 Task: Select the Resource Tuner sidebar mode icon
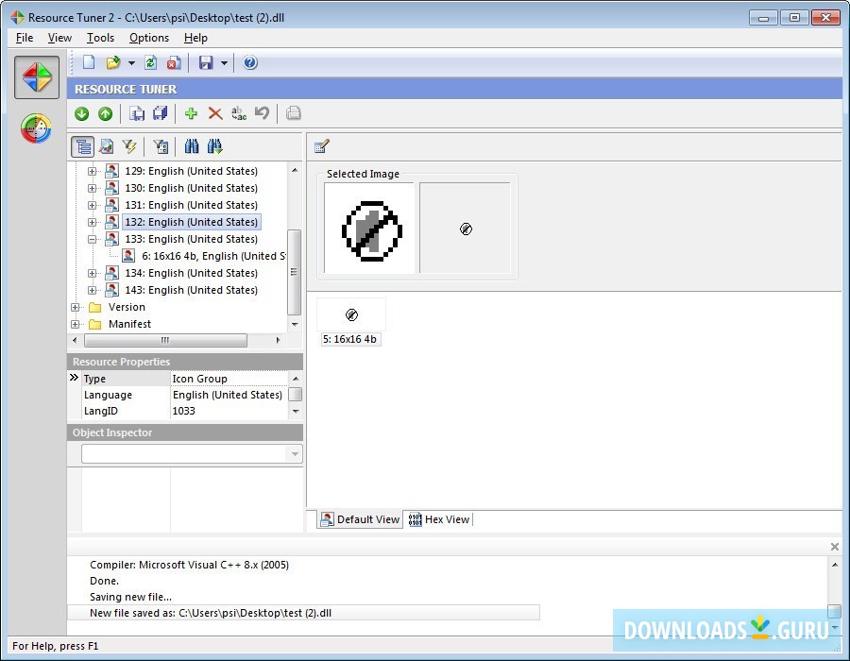(37, 77)
